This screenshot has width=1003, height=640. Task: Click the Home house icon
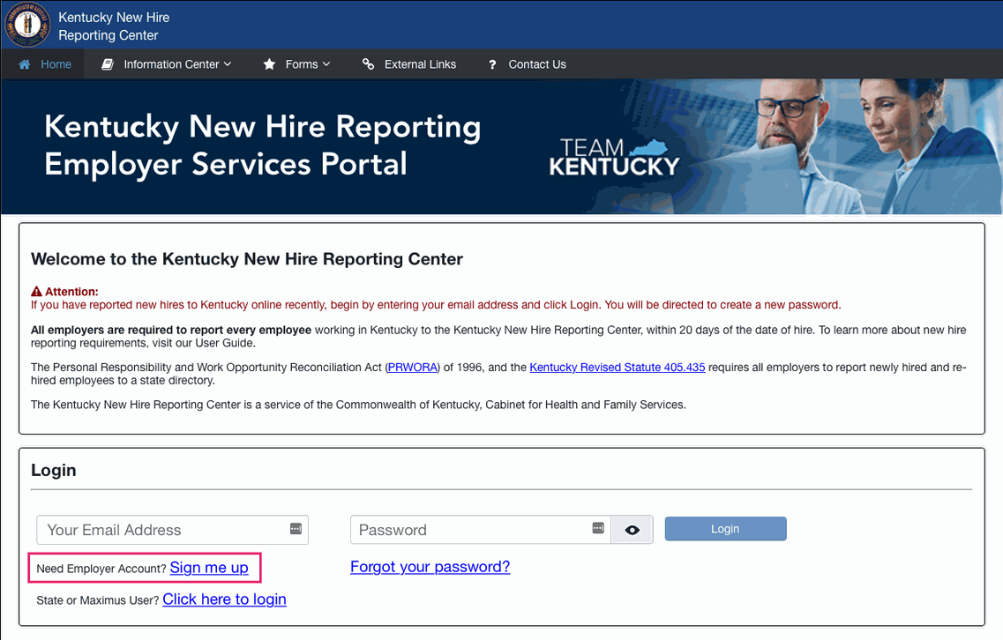click(x=25, y=64)
